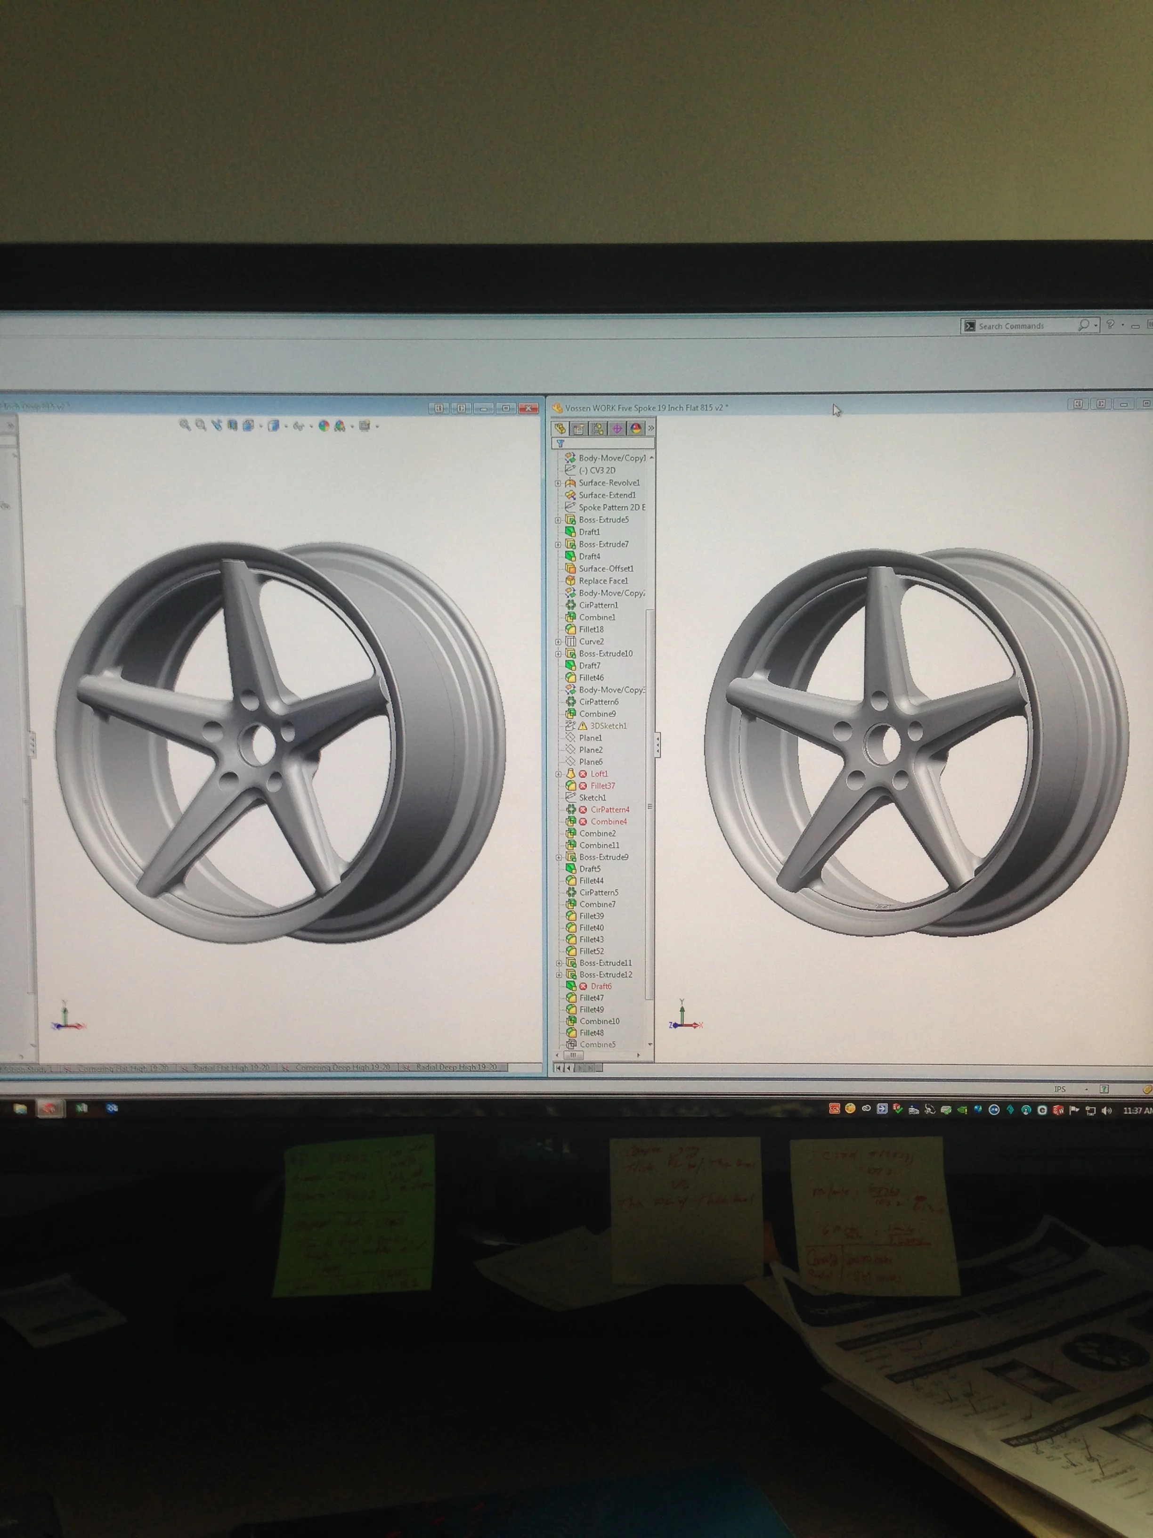Click the Zoom to Fit magnifier icon

[184, 424]
